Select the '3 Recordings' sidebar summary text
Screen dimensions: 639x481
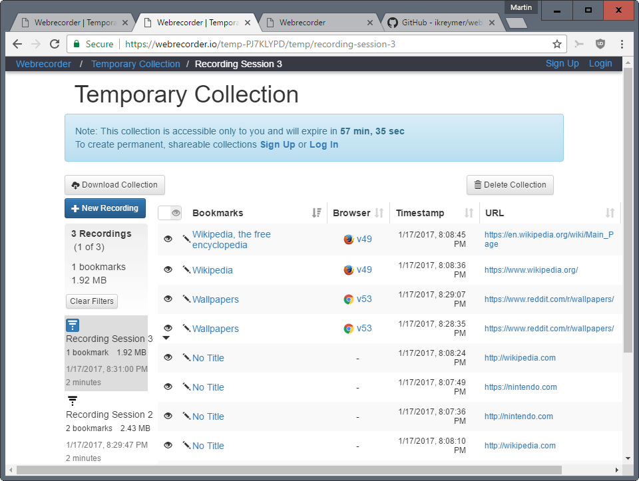[101, 234]
